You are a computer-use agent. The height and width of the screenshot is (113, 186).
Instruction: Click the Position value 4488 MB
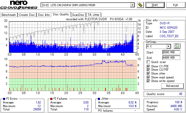tap(176, 106)
